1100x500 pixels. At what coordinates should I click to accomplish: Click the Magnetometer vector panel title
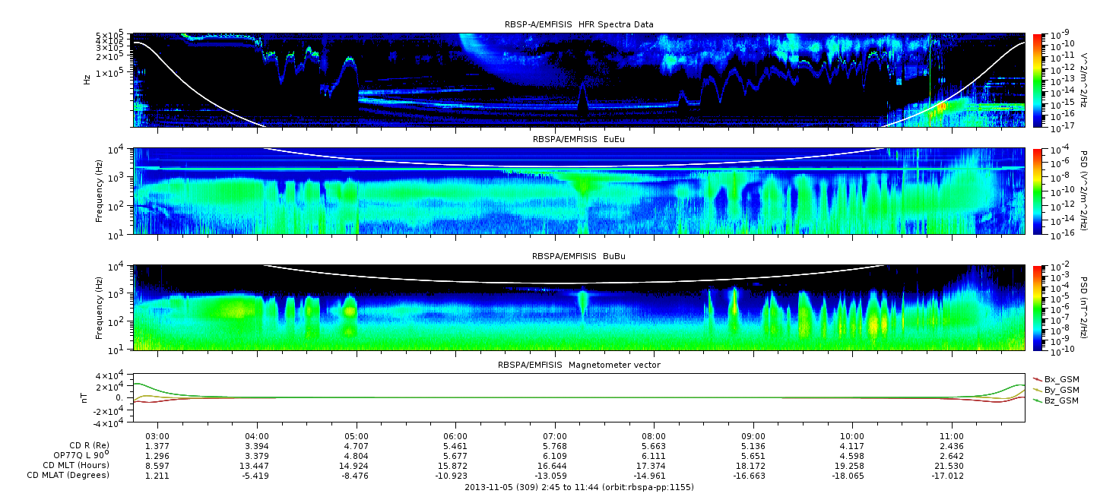click(579, 365)
